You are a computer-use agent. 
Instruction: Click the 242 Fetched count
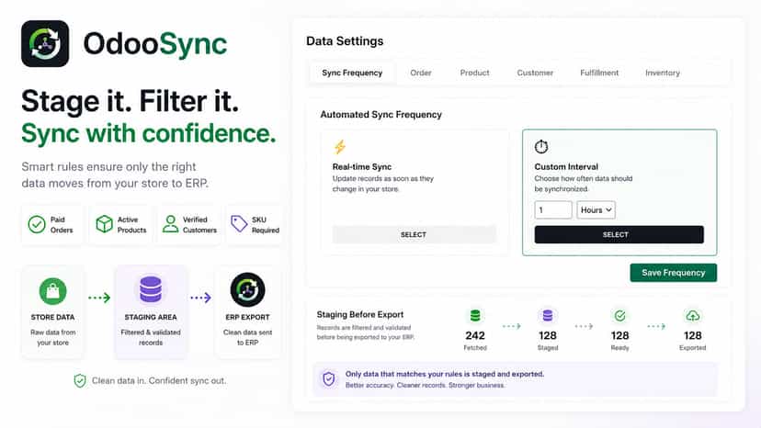click(475, 335)
